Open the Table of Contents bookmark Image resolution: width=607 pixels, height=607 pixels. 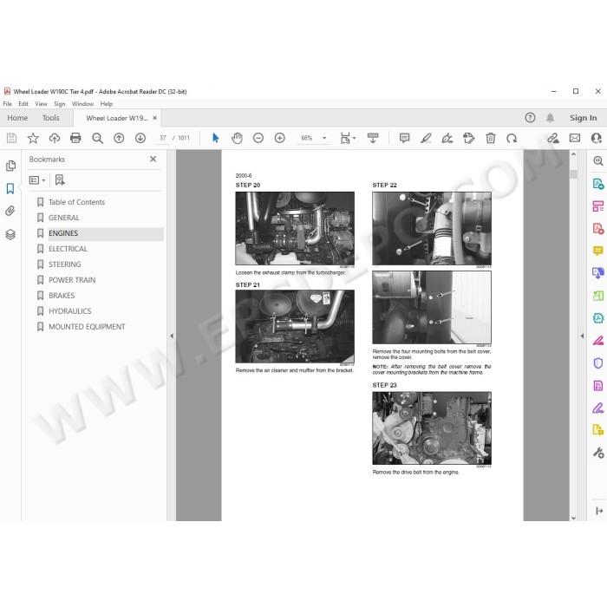[76, 202]
